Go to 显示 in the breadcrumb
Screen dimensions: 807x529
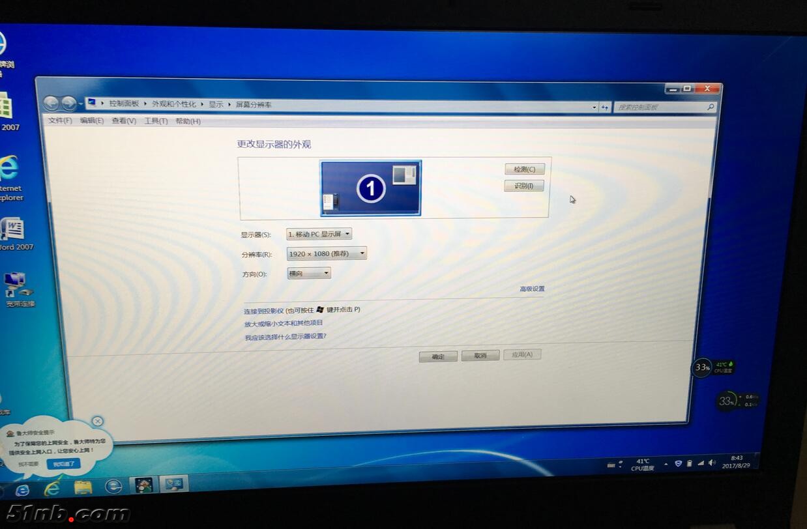[216, 104]
